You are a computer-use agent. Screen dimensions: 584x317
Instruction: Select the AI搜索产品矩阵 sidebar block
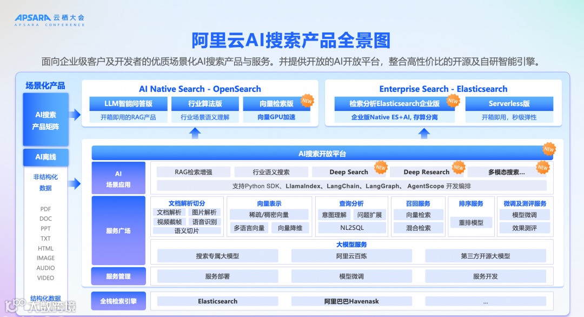pos(45,120)
